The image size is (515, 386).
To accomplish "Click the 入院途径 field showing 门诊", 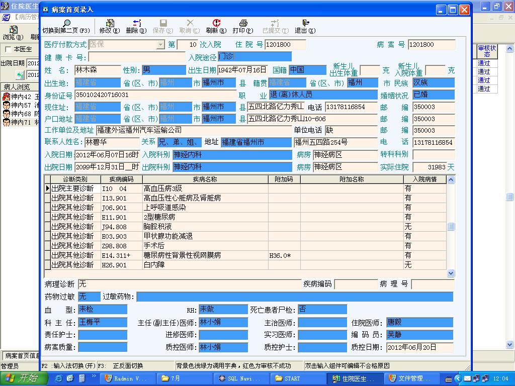I will pos(254,56).
